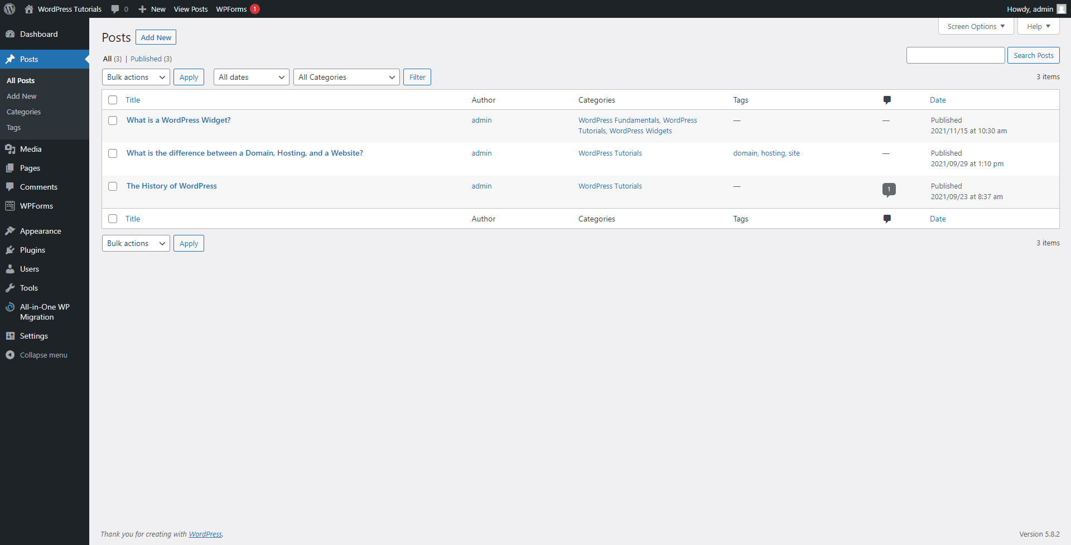The height and width of the screenshot is (545, 1071).
Task: Click the Posts pushpin icon in sidebar
Action: coord(10,59)
